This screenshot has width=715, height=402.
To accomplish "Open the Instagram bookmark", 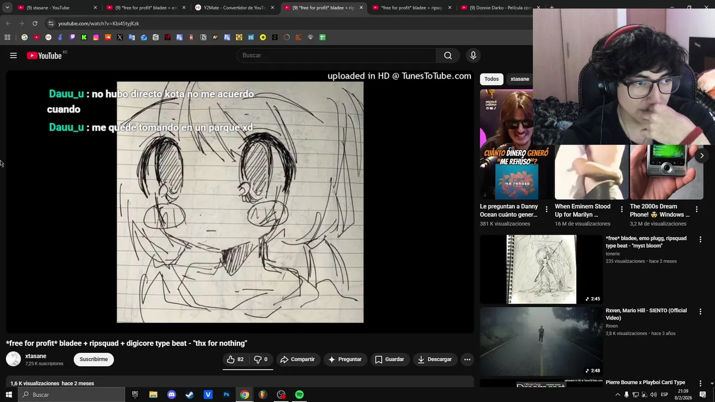I will (96, 37).
